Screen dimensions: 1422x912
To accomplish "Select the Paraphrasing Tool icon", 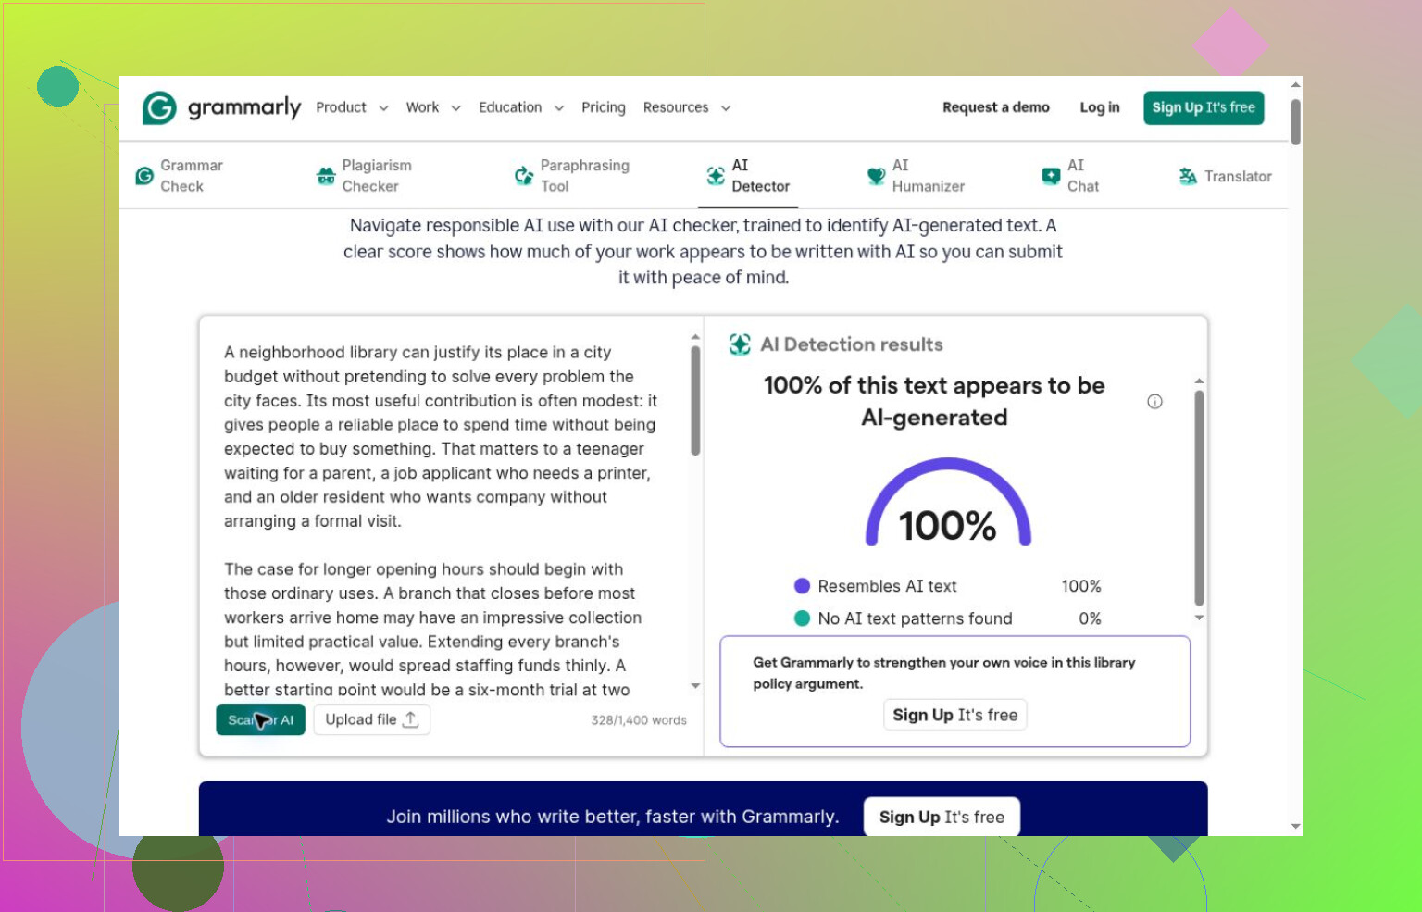I will pyautogui.click(x=524, y=176).
